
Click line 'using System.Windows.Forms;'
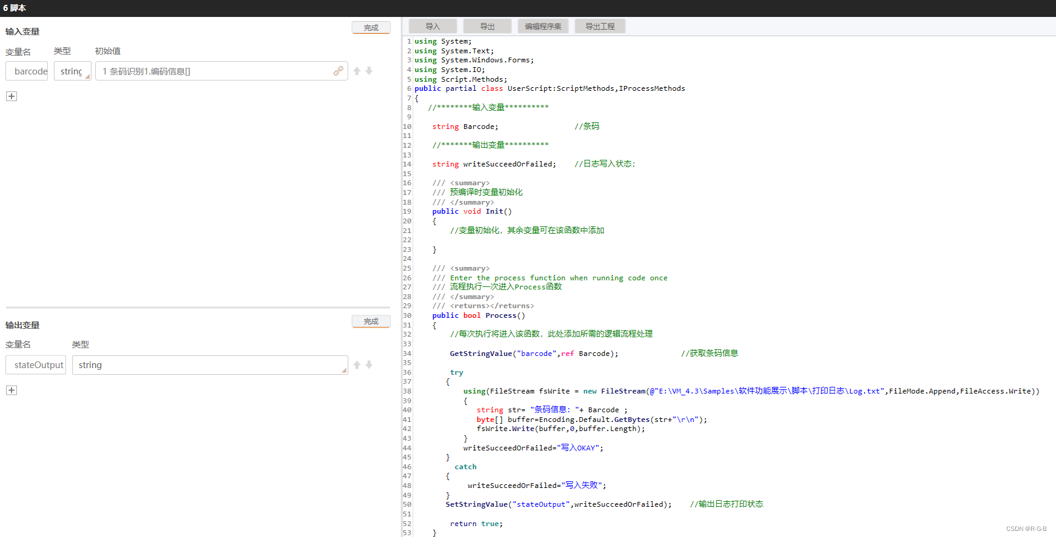[x=474, y=60]
